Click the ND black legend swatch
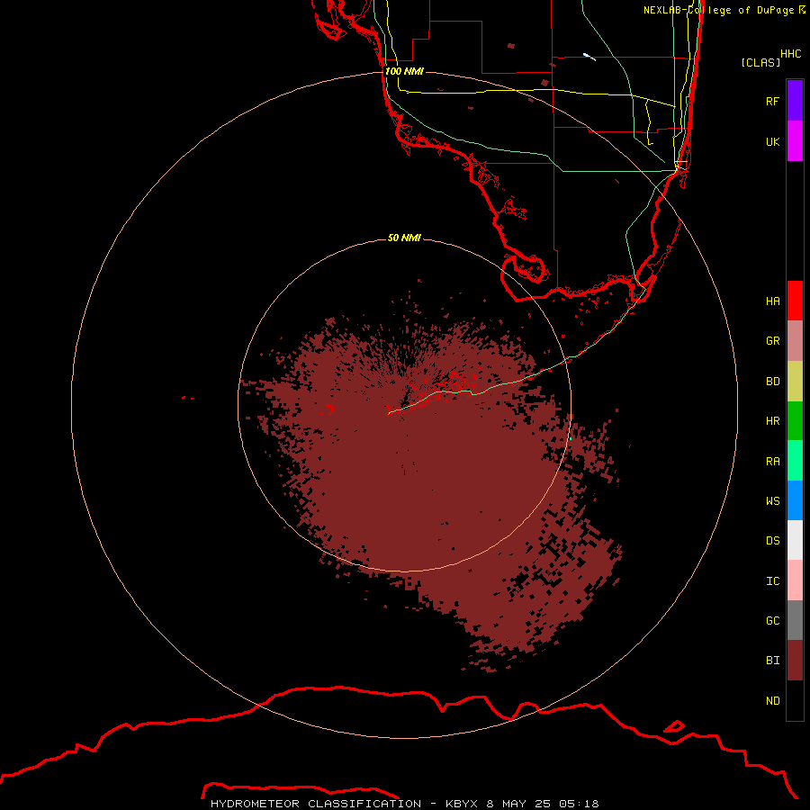Image resolution: width=810 pixels, height=810 pixels. coord(795,700)
